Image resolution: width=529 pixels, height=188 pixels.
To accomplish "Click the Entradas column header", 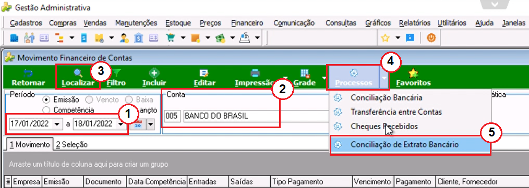I will coord(208,182).
